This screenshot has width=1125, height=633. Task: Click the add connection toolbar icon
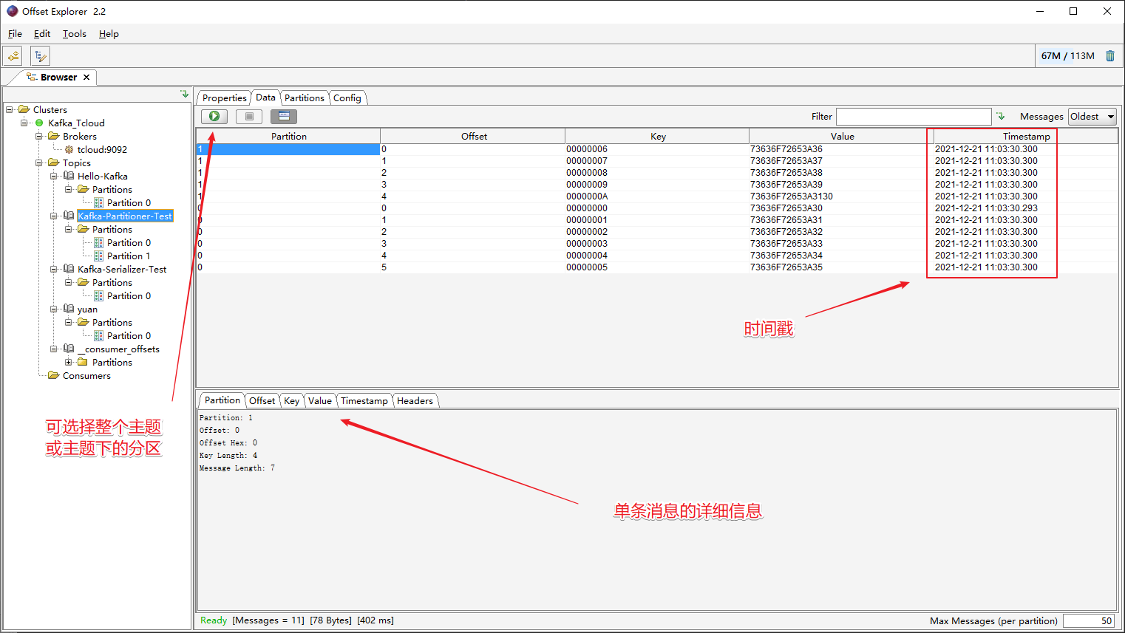pos(13,56)
